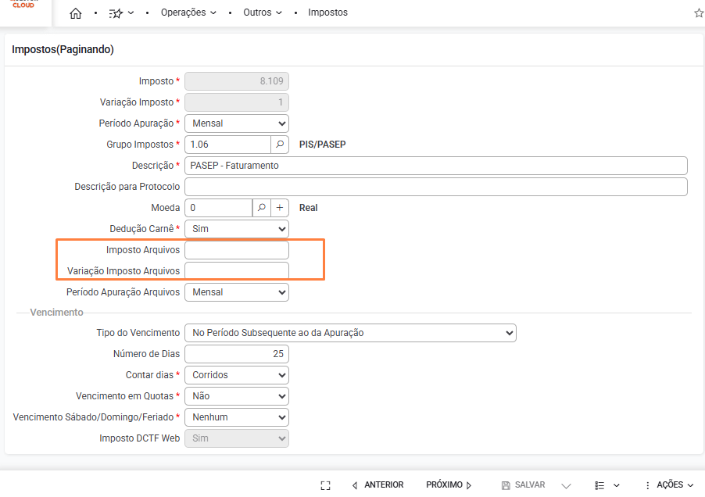705x497 pixels.
Task: Open the list view options icon
Action: (607, 485)
